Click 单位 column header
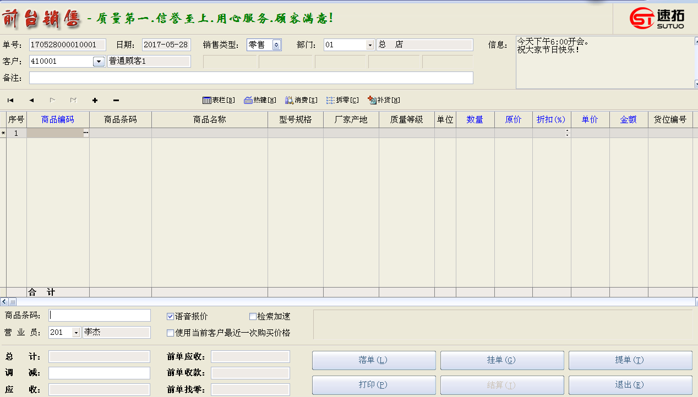Screen dimensions: 698x397 pos(445,119)
